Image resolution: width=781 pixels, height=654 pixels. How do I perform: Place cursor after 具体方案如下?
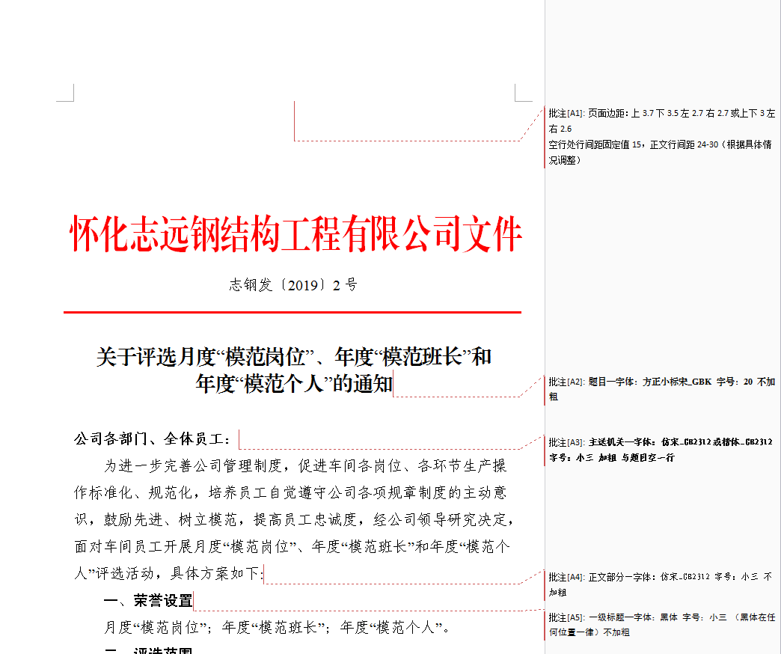(x=263, y=574)
